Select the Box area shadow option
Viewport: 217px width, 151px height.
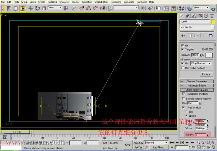[186, 112]
